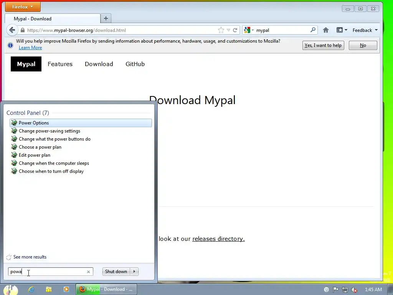Click the padlock site identity icon

click(x=23, y=30)
